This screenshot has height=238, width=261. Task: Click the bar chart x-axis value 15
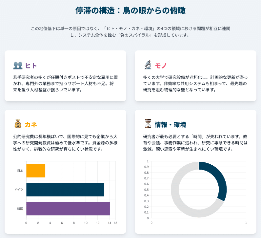pos(115,223)
